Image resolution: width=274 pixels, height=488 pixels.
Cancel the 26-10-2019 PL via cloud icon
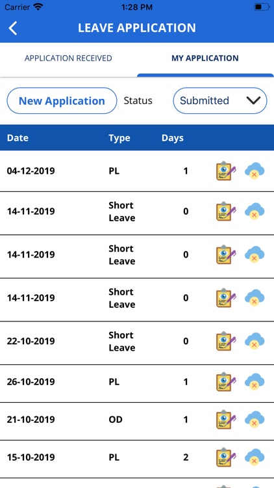pyautogui.click(x=255, y=381)
